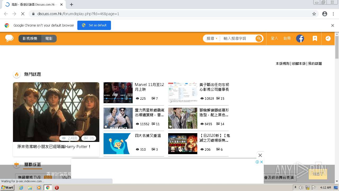
Task: Click the address bar URL
Action: pos(78,14)
